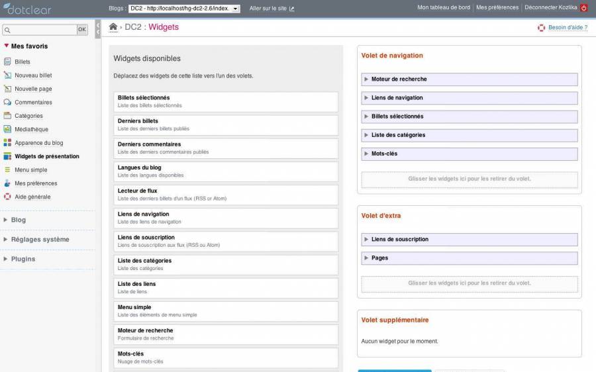596x372 pixels.
Task: Collapse the sidebar with the arrow handle
Action: click(98, 28)
